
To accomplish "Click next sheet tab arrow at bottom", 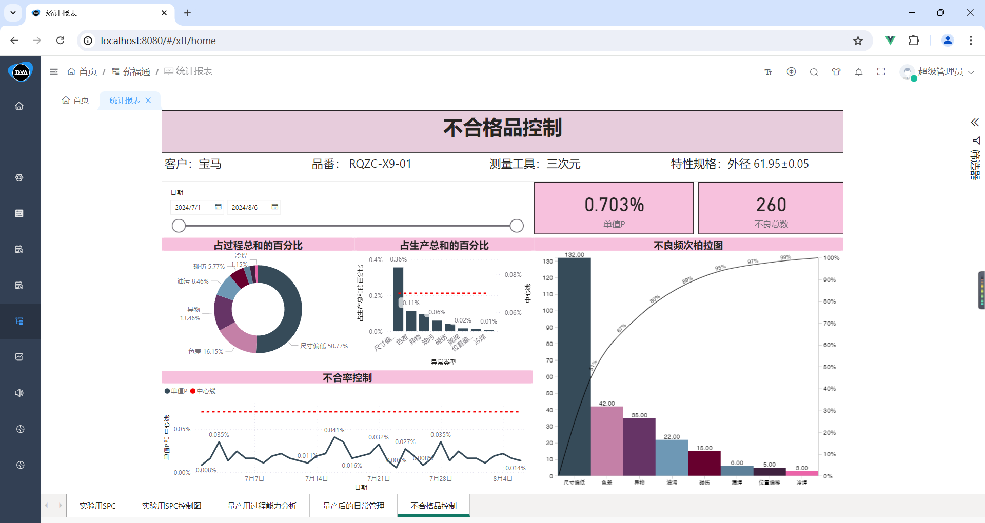I will (x=61, y=506).
